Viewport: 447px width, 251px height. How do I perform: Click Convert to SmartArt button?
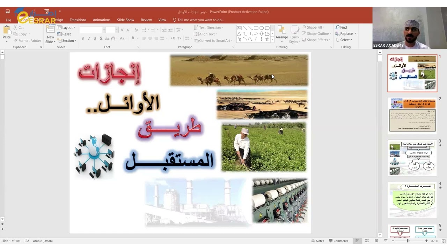click(212, 40)
